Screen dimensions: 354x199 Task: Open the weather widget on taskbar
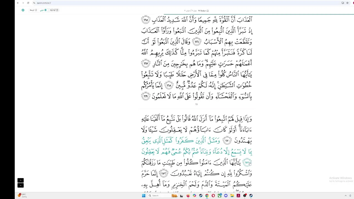pyautogui.click(x=22, y=195)
